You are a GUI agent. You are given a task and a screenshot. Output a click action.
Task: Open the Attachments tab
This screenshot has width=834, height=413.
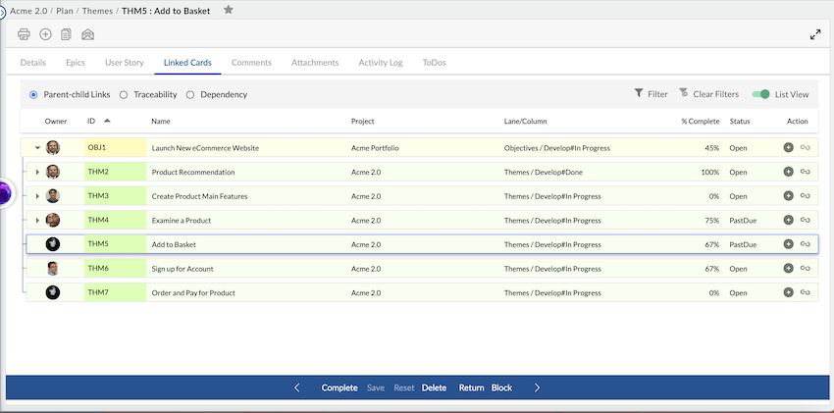click(x=315, y=62)
